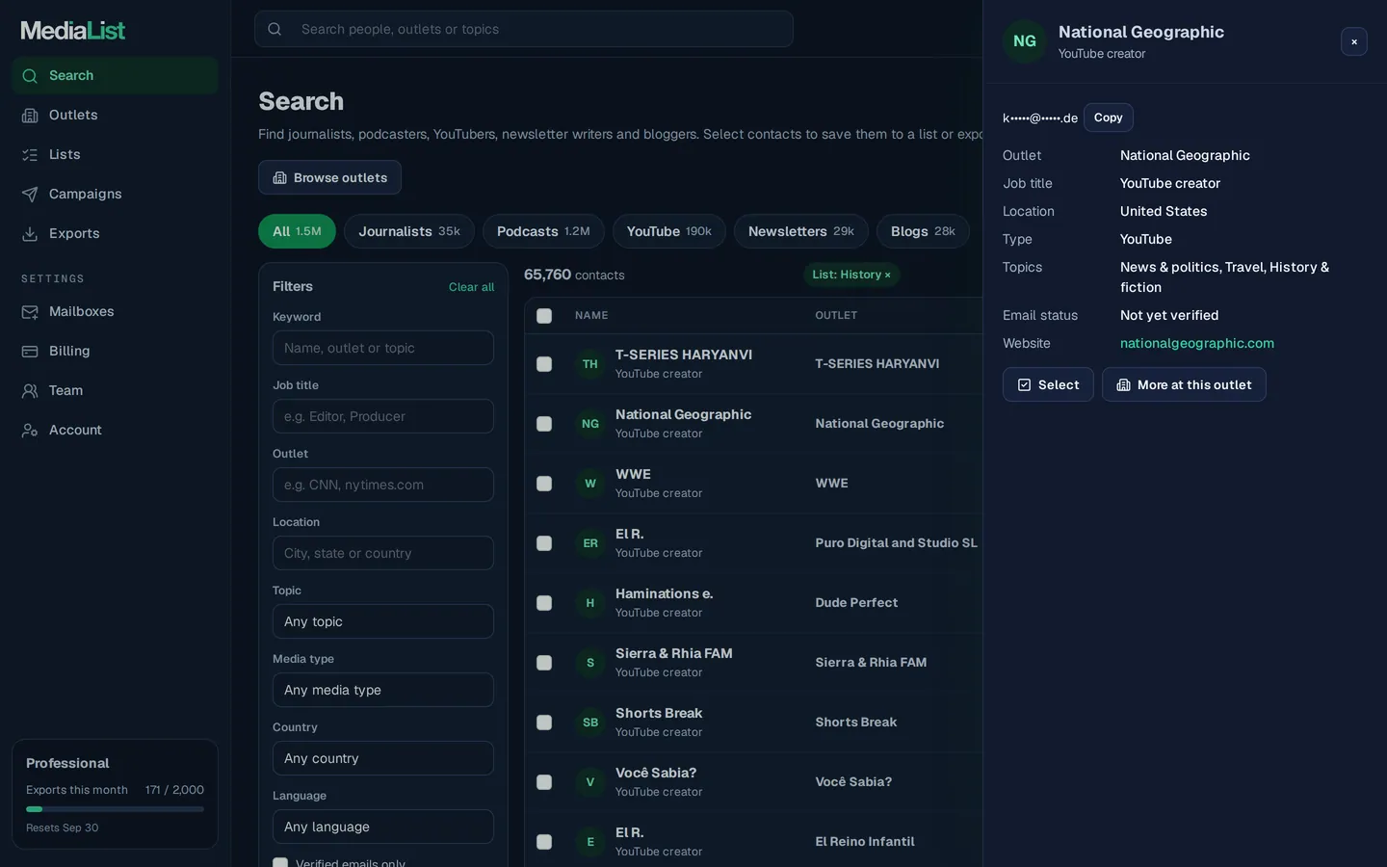The width and height of the screenshot is (1387, 867).
Task: Open the Any language dropdown
Action: tap(383, 827)
